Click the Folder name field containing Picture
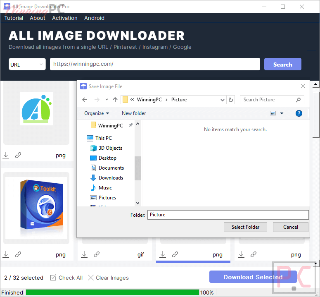This screenshot has height=297, width=320. tap(228, 215)
